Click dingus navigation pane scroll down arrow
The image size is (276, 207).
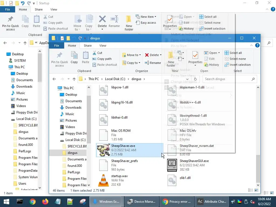[x=89, y=185]
